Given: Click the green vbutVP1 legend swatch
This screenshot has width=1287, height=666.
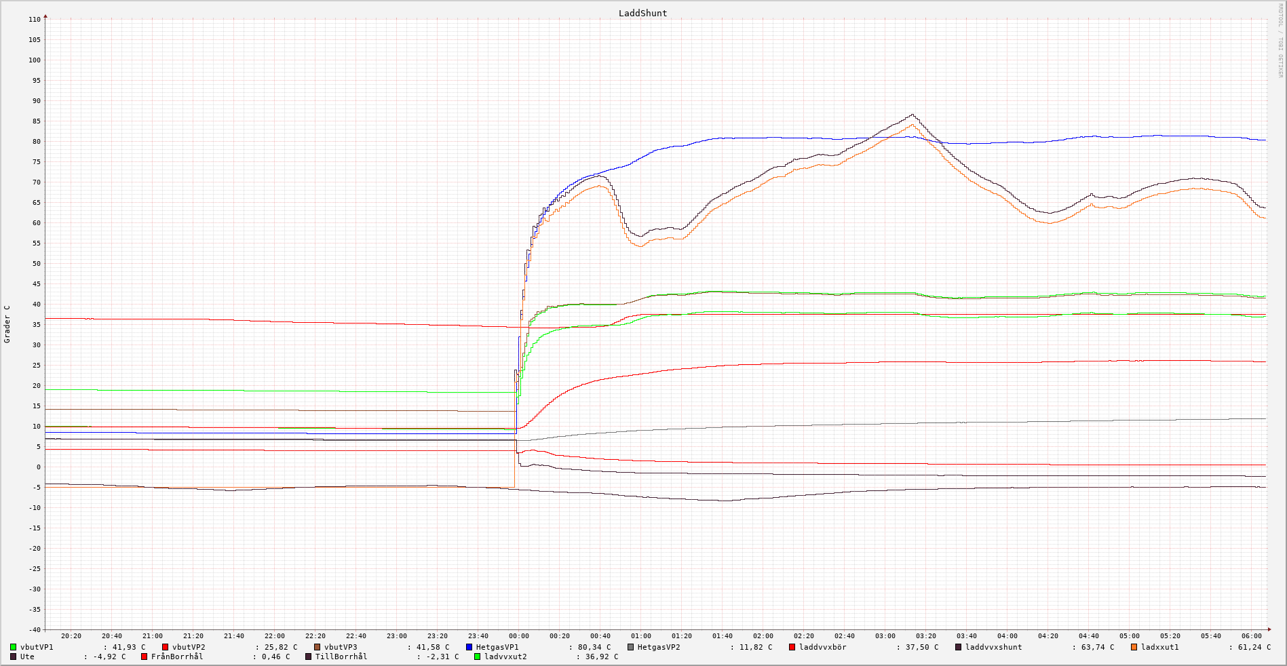Looking at the screenshot, I should tap(13, 647).
